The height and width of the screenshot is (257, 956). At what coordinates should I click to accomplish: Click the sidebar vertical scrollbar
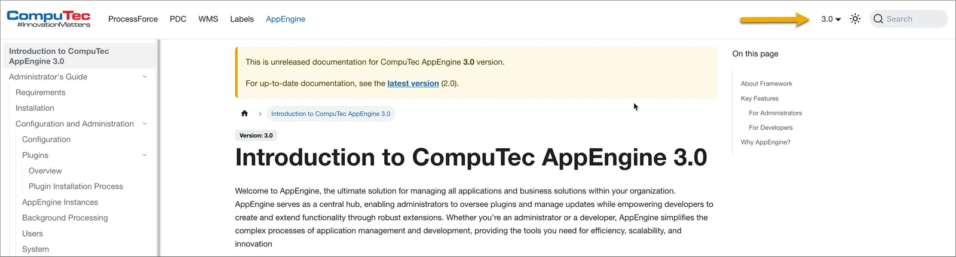pos(158,148)
